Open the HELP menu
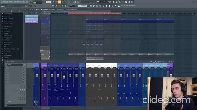The height and width of the screenshot is (110, 197). pyautogui.click(x=27, y=2)
